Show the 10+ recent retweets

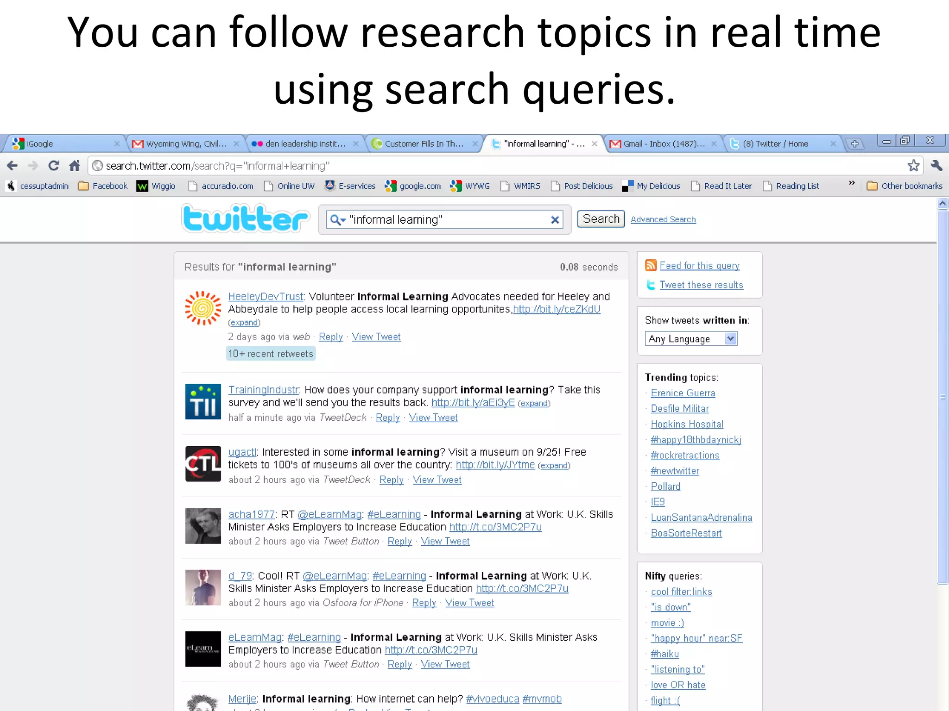[x=271, y=354]
